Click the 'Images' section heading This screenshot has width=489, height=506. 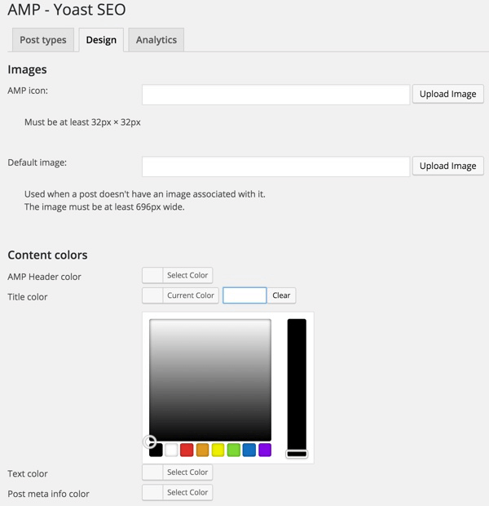(27, 69)
